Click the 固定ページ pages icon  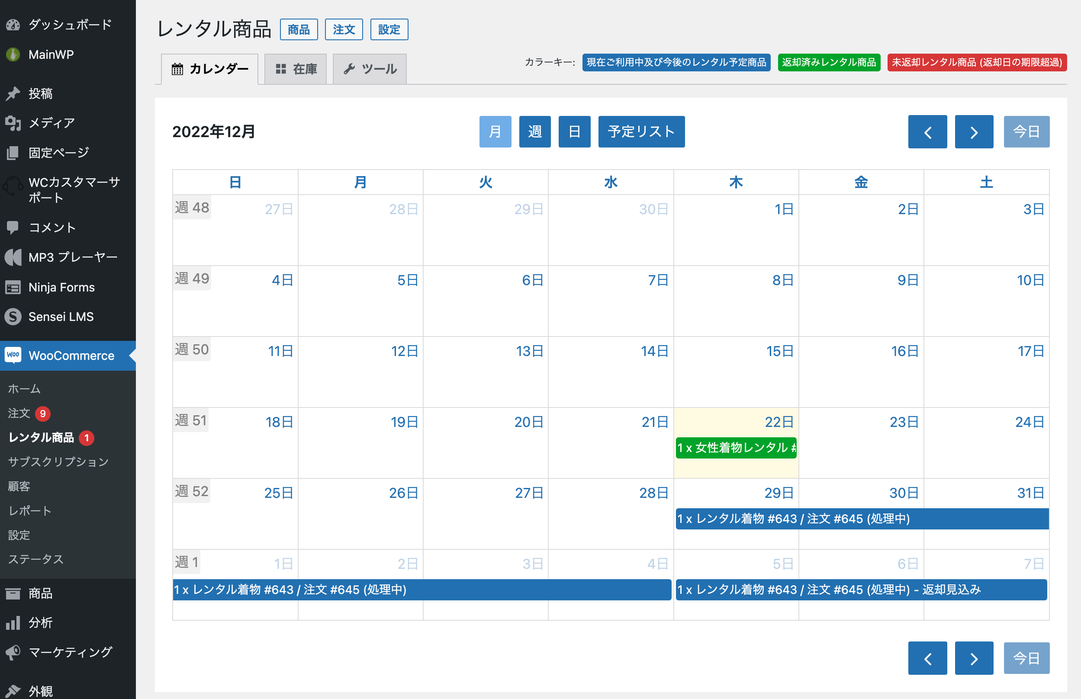[13, 153]
